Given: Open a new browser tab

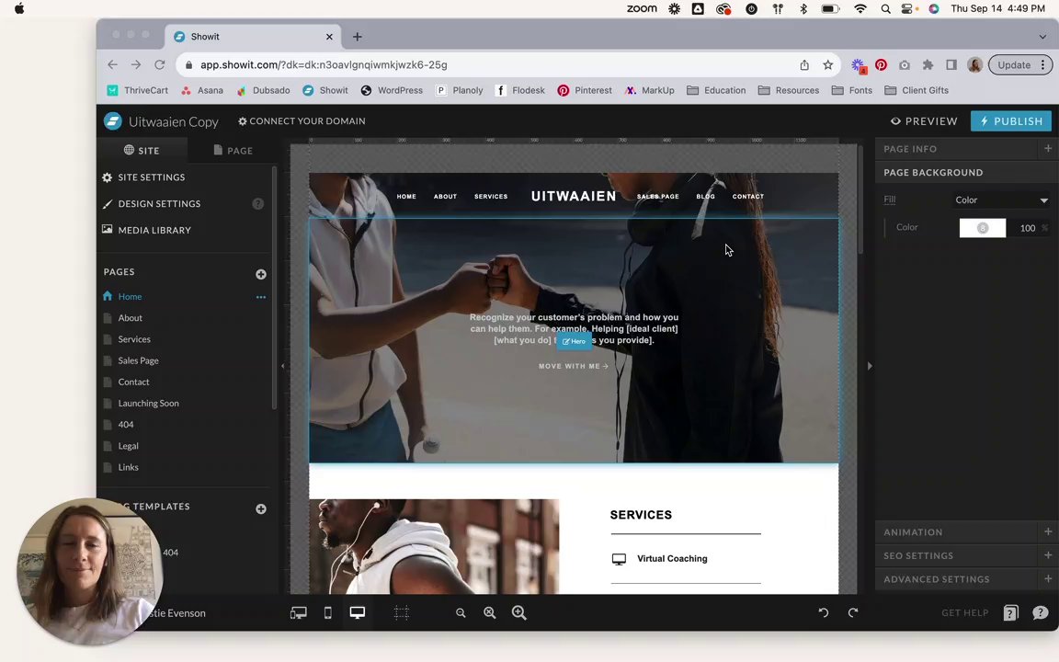Looking at the screenshot, I should pyautogui.click(x=358, y=37).
